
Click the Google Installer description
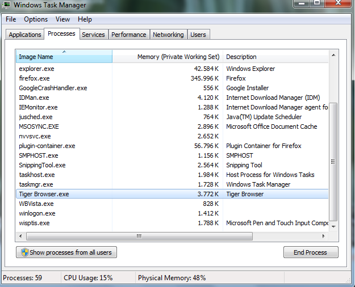(248, 88)
